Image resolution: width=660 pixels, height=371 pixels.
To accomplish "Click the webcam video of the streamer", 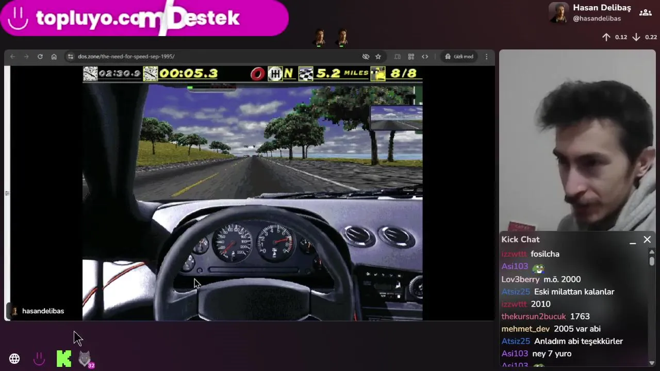I will [577, 140].
